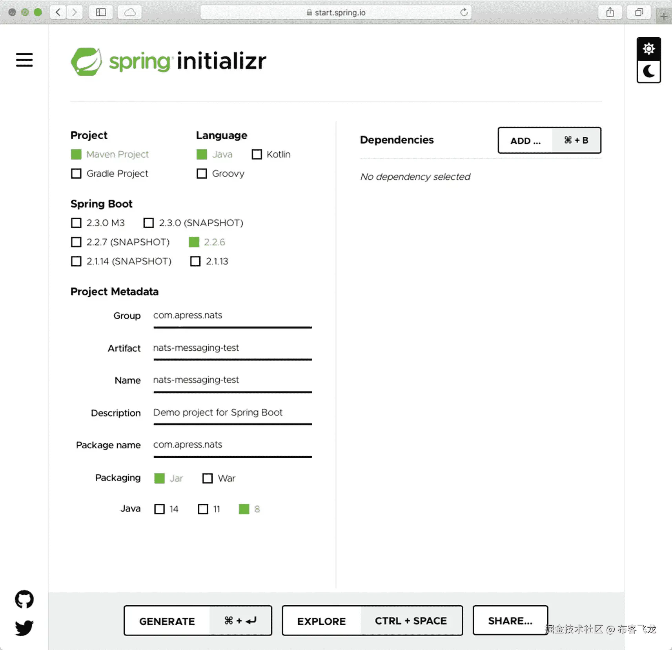Select Java version 8

click(x=249, y=509)
